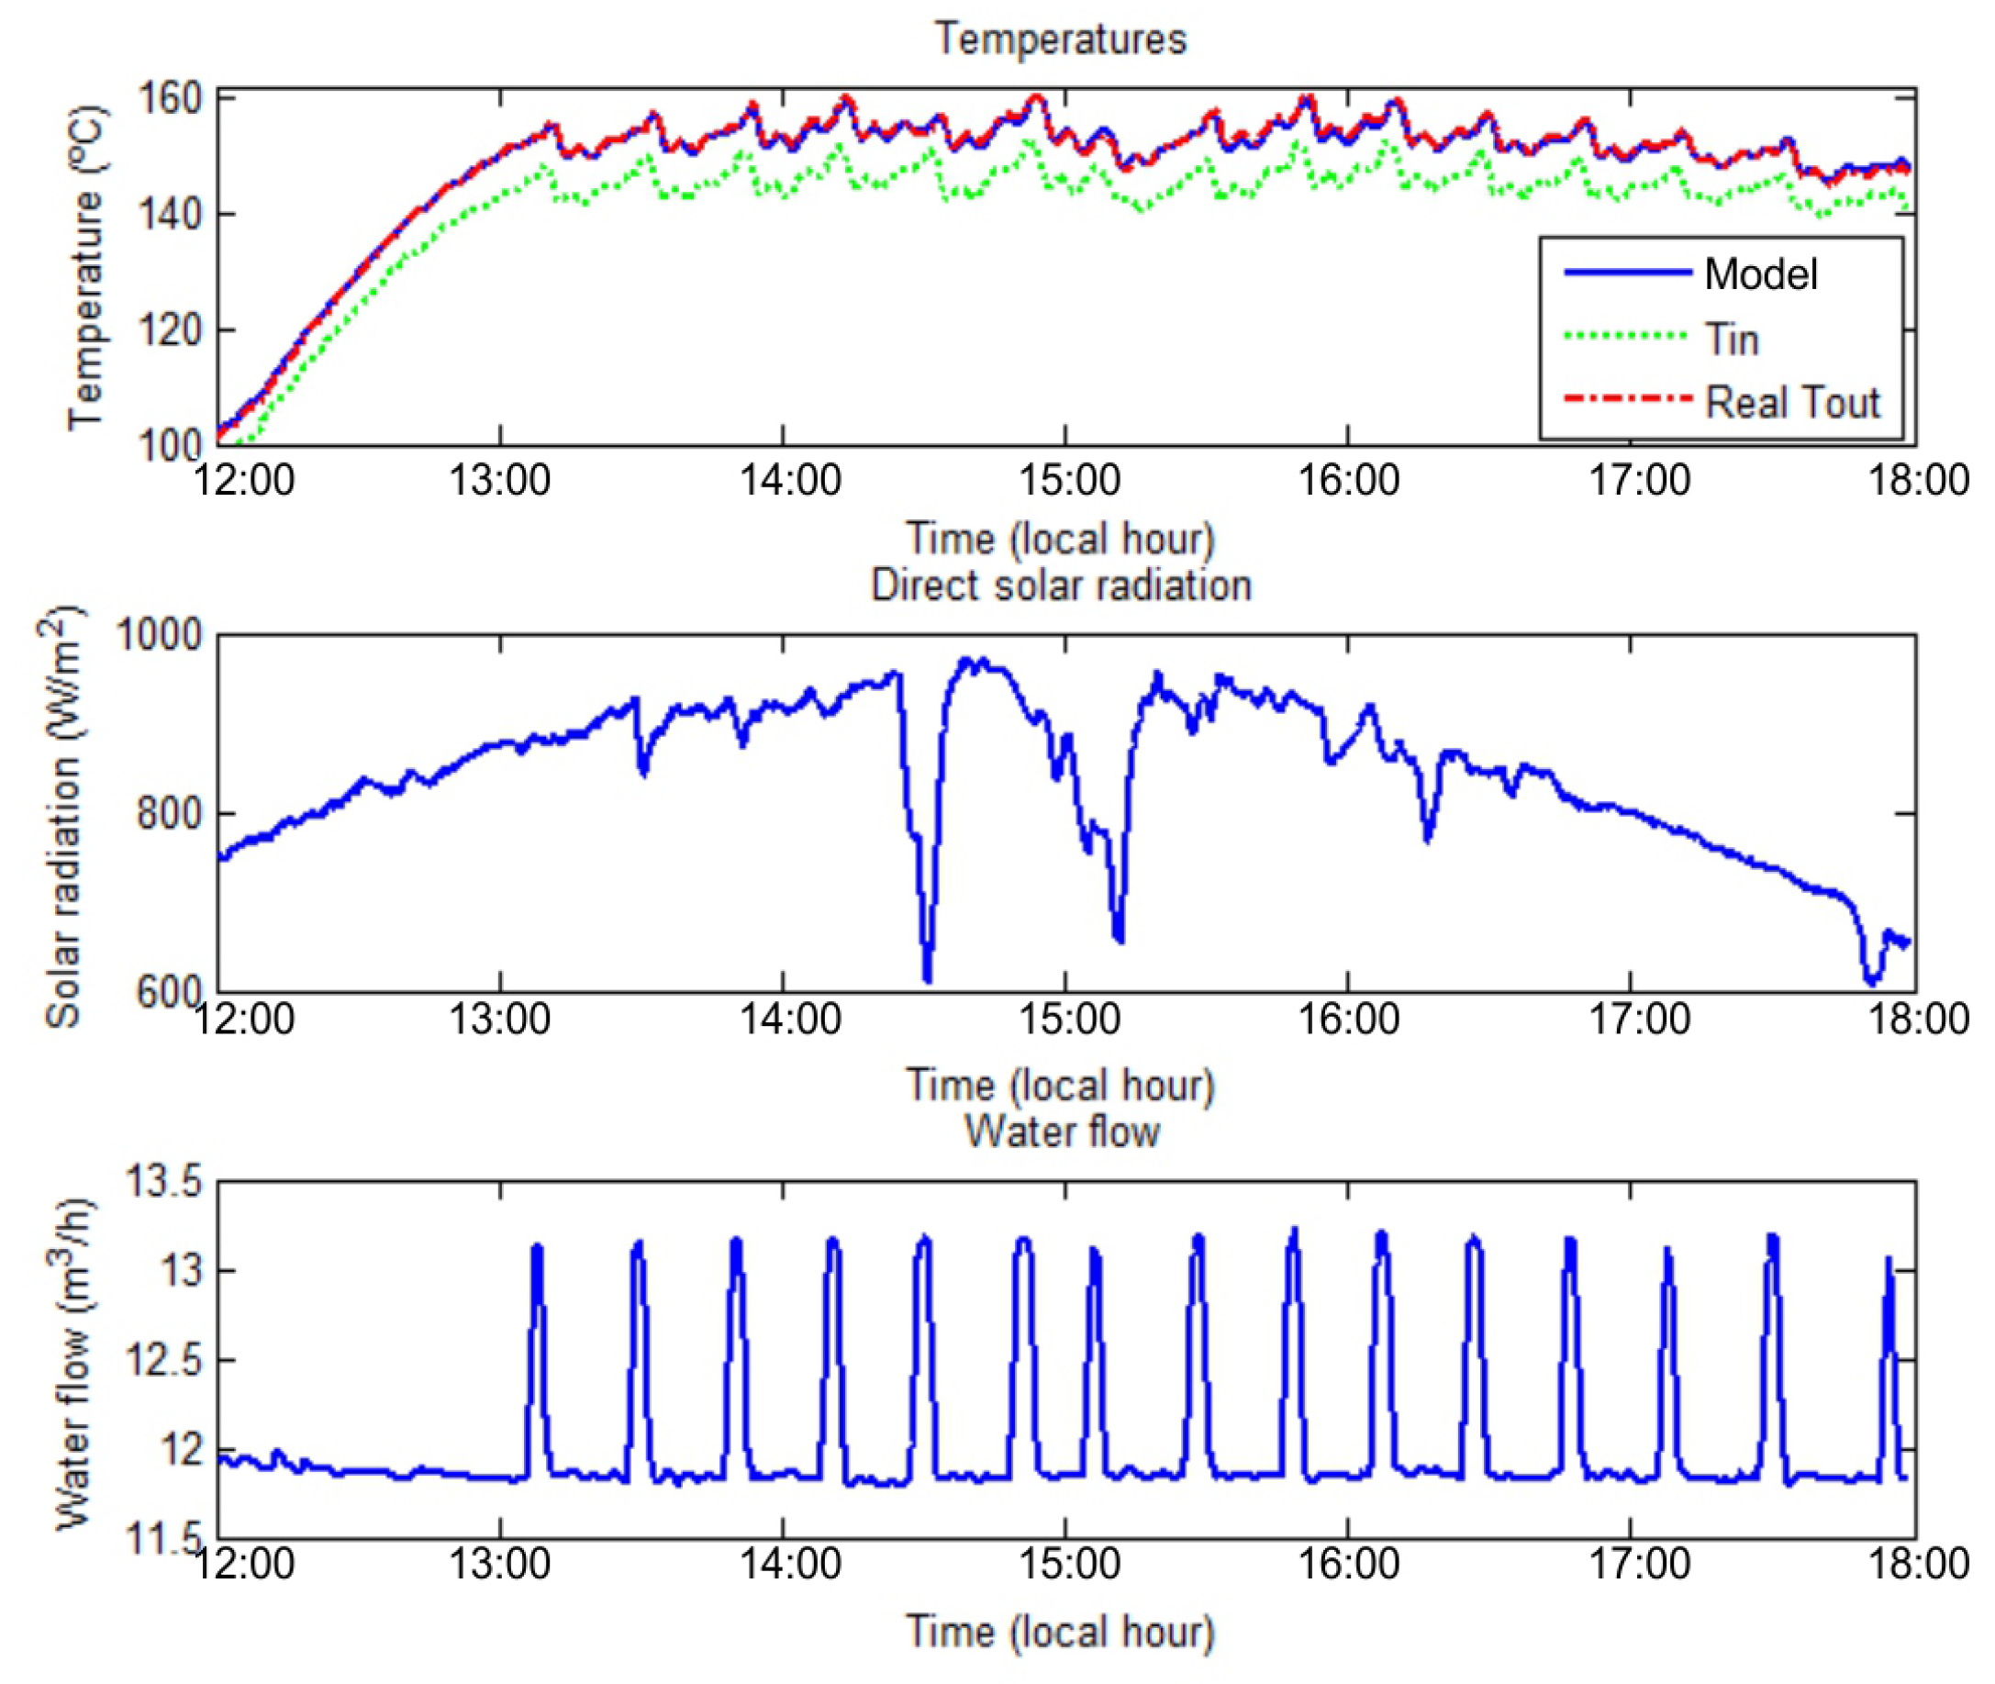Click the blue Model line sample

tap(1626, 273)
